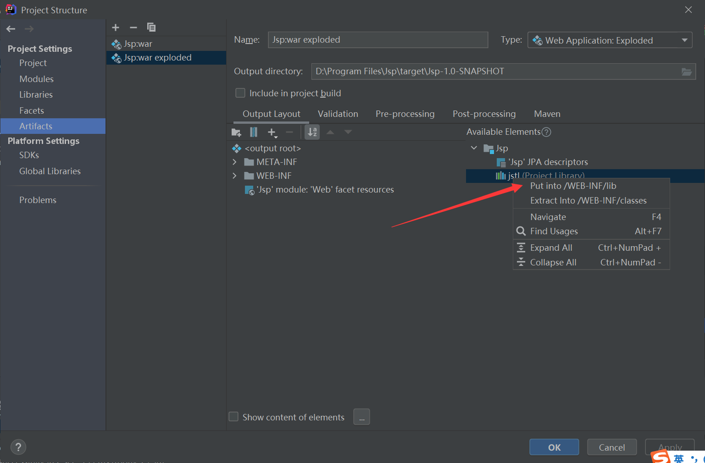Screen dimensions: 705x463
Task: Click the Cancel button
Action: tap(612, 447)
